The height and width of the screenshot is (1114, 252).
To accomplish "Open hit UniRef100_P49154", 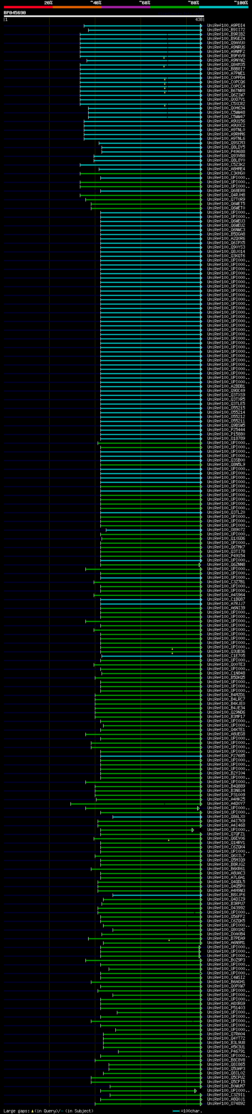I will 226,556.
